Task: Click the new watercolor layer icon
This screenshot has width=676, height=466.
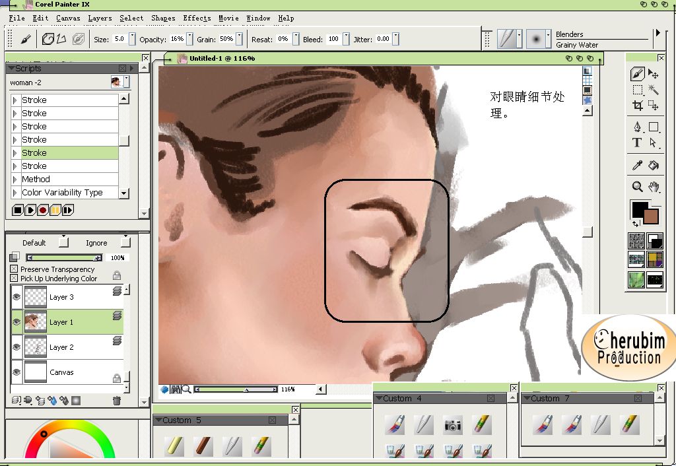Action: click(52, 401)
